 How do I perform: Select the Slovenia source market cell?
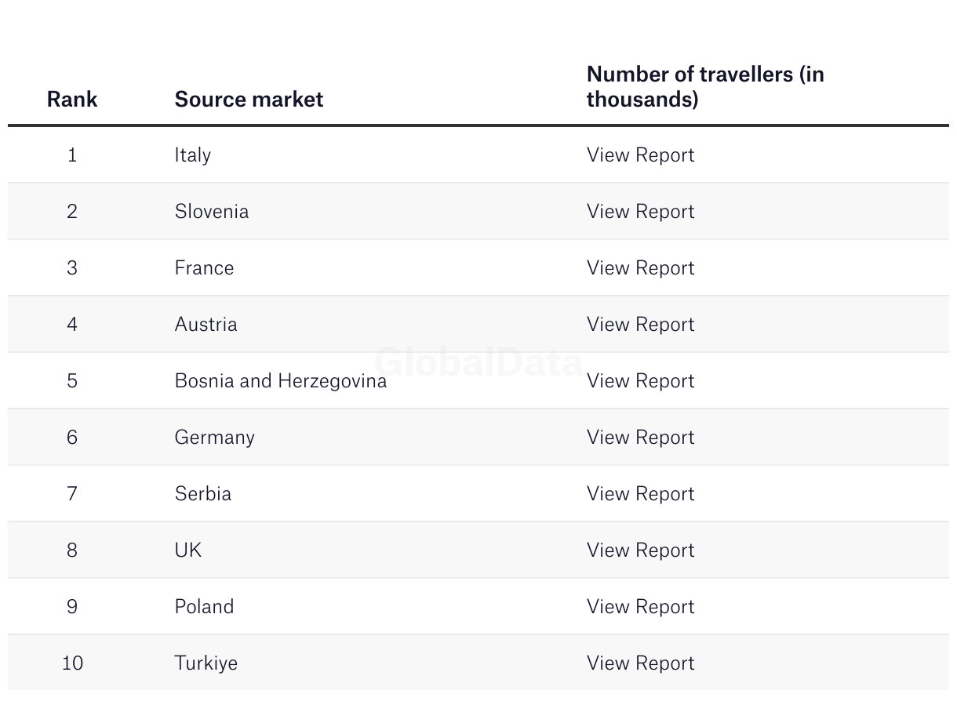[211, 212]
